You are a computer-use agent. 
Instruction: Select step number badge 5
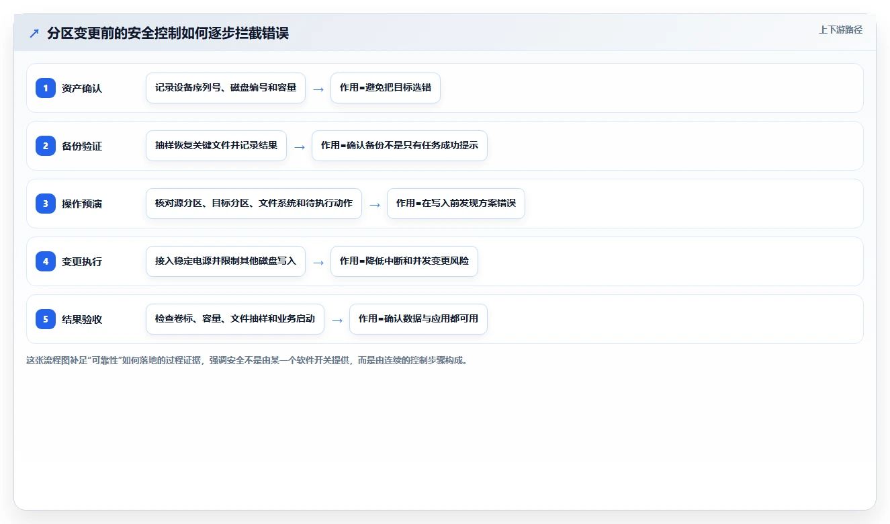pyautogui.click(x=46, y=319)
